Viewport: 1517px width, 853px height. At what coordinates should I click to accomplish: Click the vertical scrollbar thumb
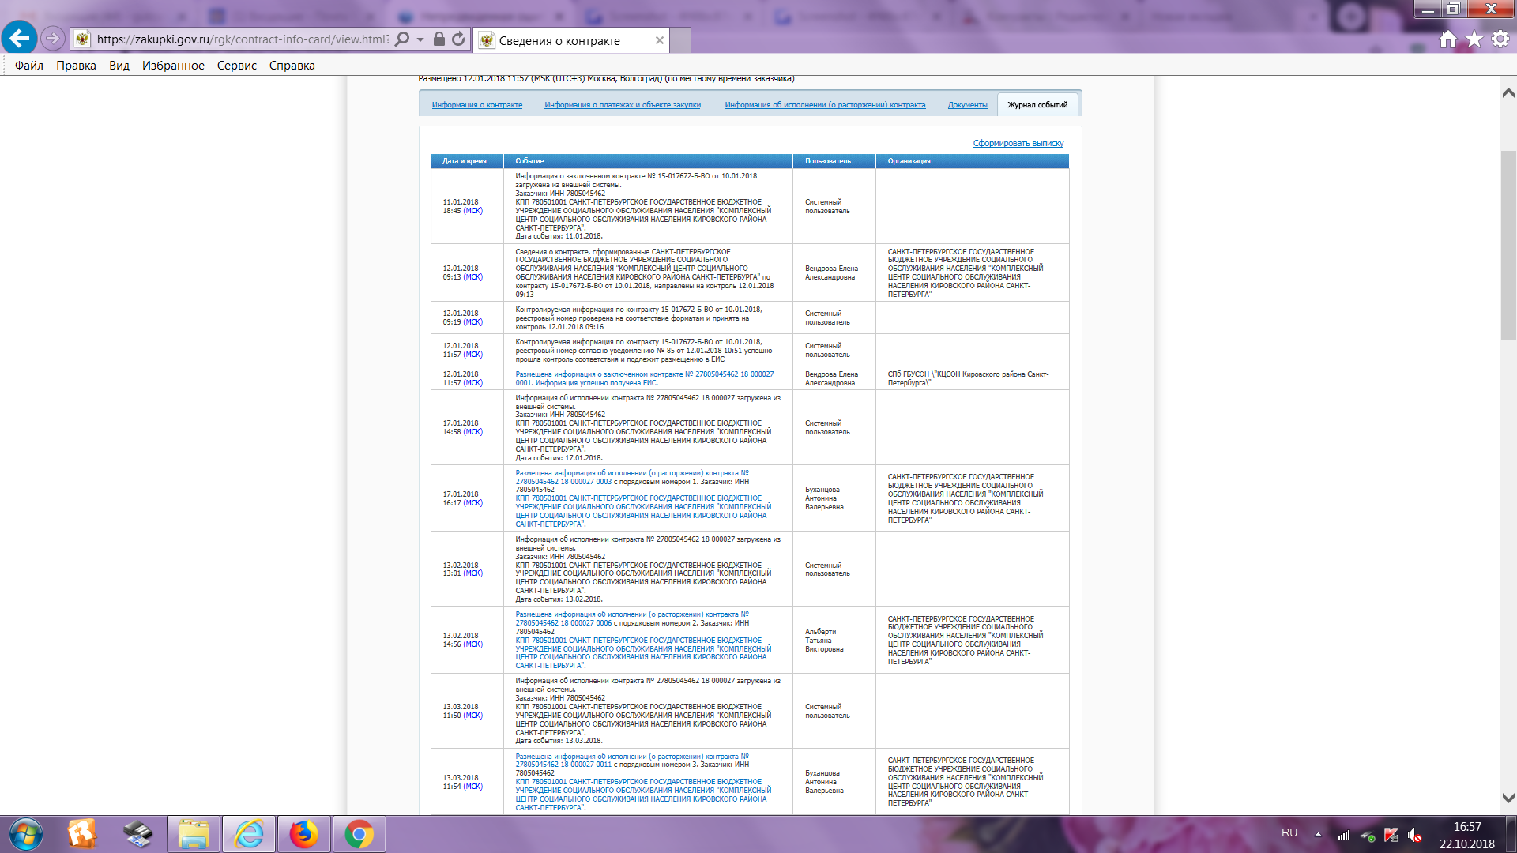(1508, 245)
